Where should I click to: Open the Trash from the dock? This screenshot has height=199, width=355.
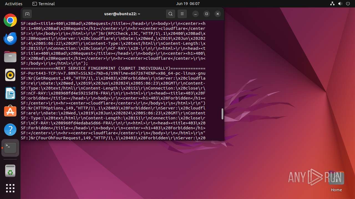point(10,171)
